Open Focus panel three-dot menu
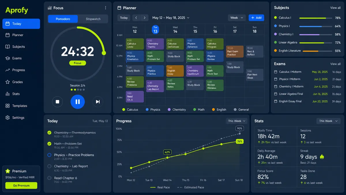346x195 pixels. tap(106, 8)
